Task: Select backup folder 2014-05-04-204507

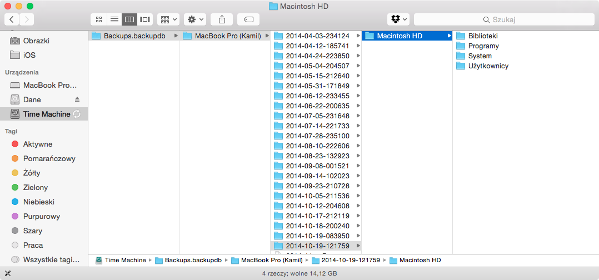Action: 316,66
